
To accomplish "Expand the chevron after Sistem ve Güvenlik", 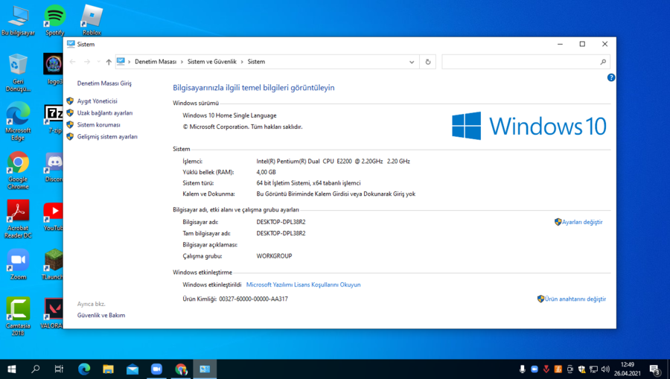I will pos(242,62).
